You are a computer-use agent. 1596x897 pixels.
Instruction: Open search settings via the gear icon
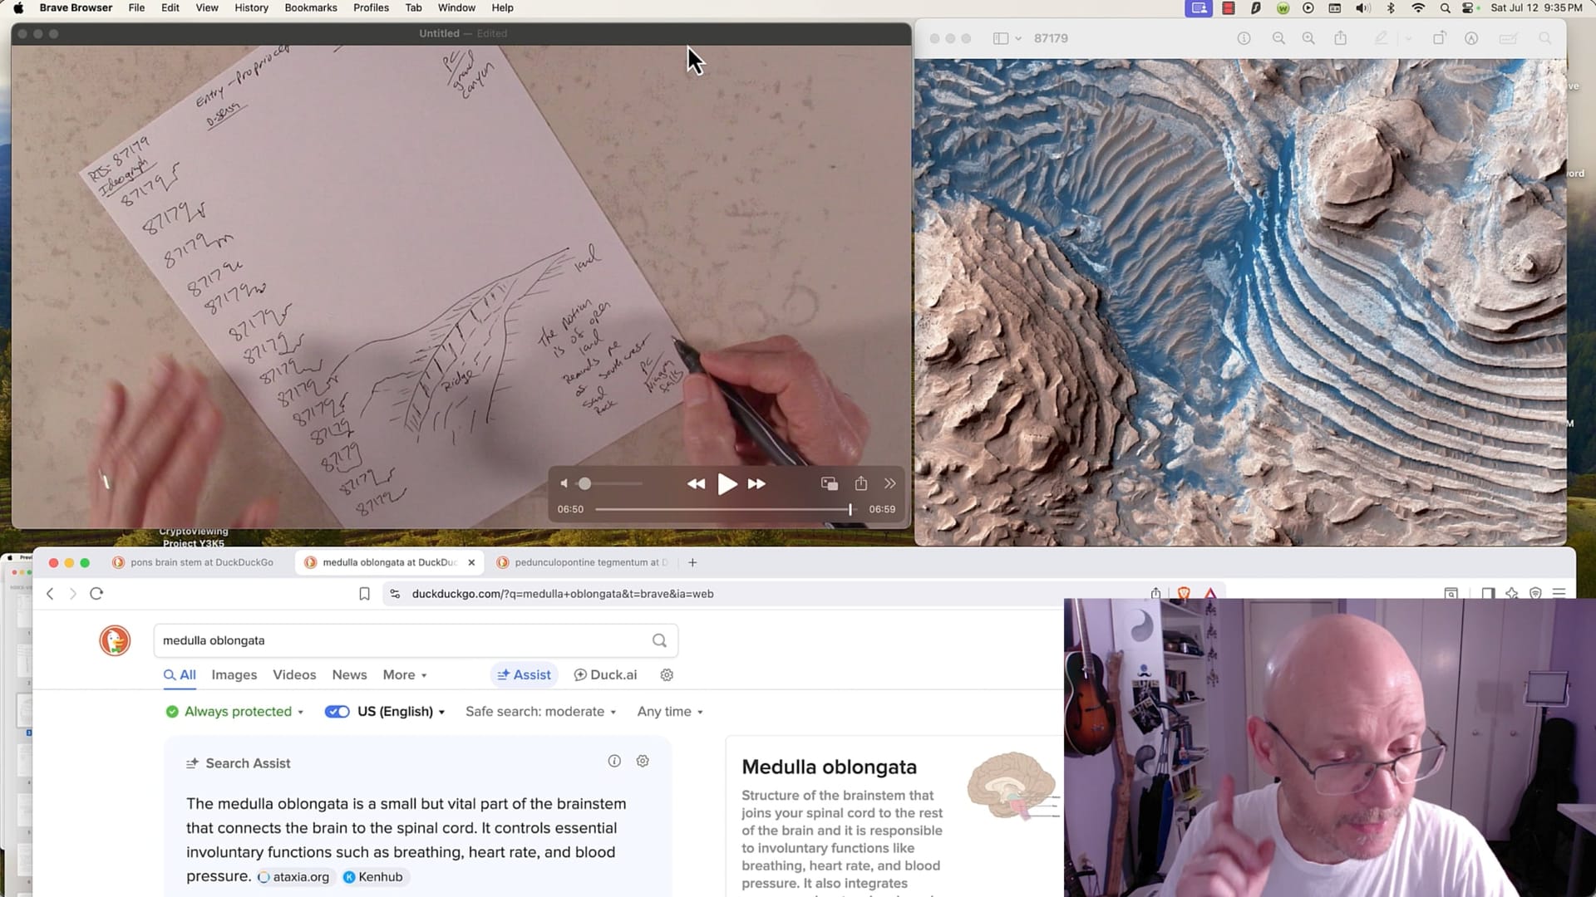click(x=667, y=674)
